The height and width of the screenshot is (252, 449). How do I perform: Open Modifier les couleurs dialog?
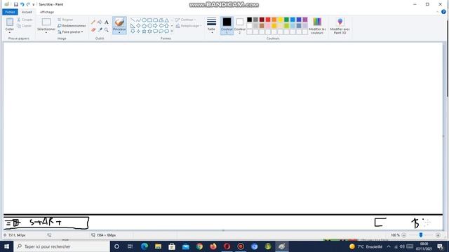(x=317, y=26)
